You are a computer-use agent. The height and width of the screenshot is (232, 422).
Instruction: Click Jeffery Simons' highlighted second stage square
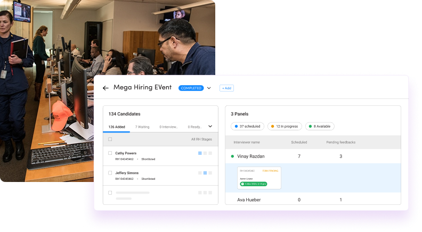205,173
